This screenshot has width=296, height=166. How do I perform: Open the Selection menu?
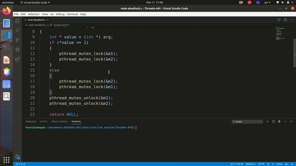coord(34,14)
